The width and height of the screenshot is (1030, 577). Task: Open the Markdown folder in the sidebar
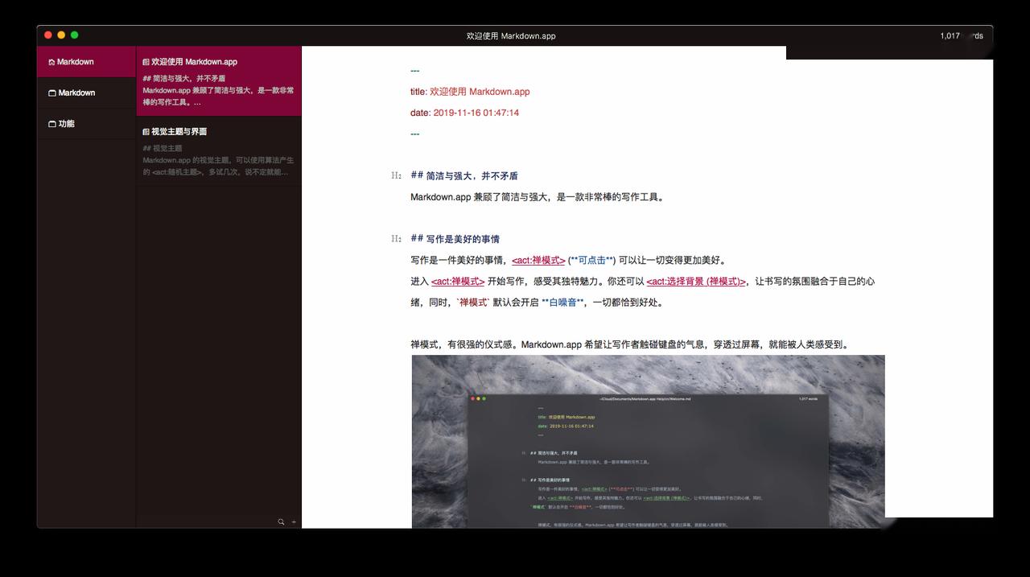point(86,93)
